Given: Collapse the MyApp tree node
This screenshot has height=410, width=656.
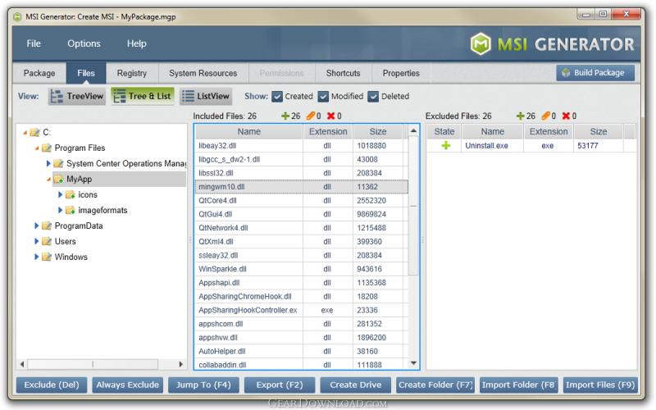Looking at the screenshot, I should (x=48, y=179).
